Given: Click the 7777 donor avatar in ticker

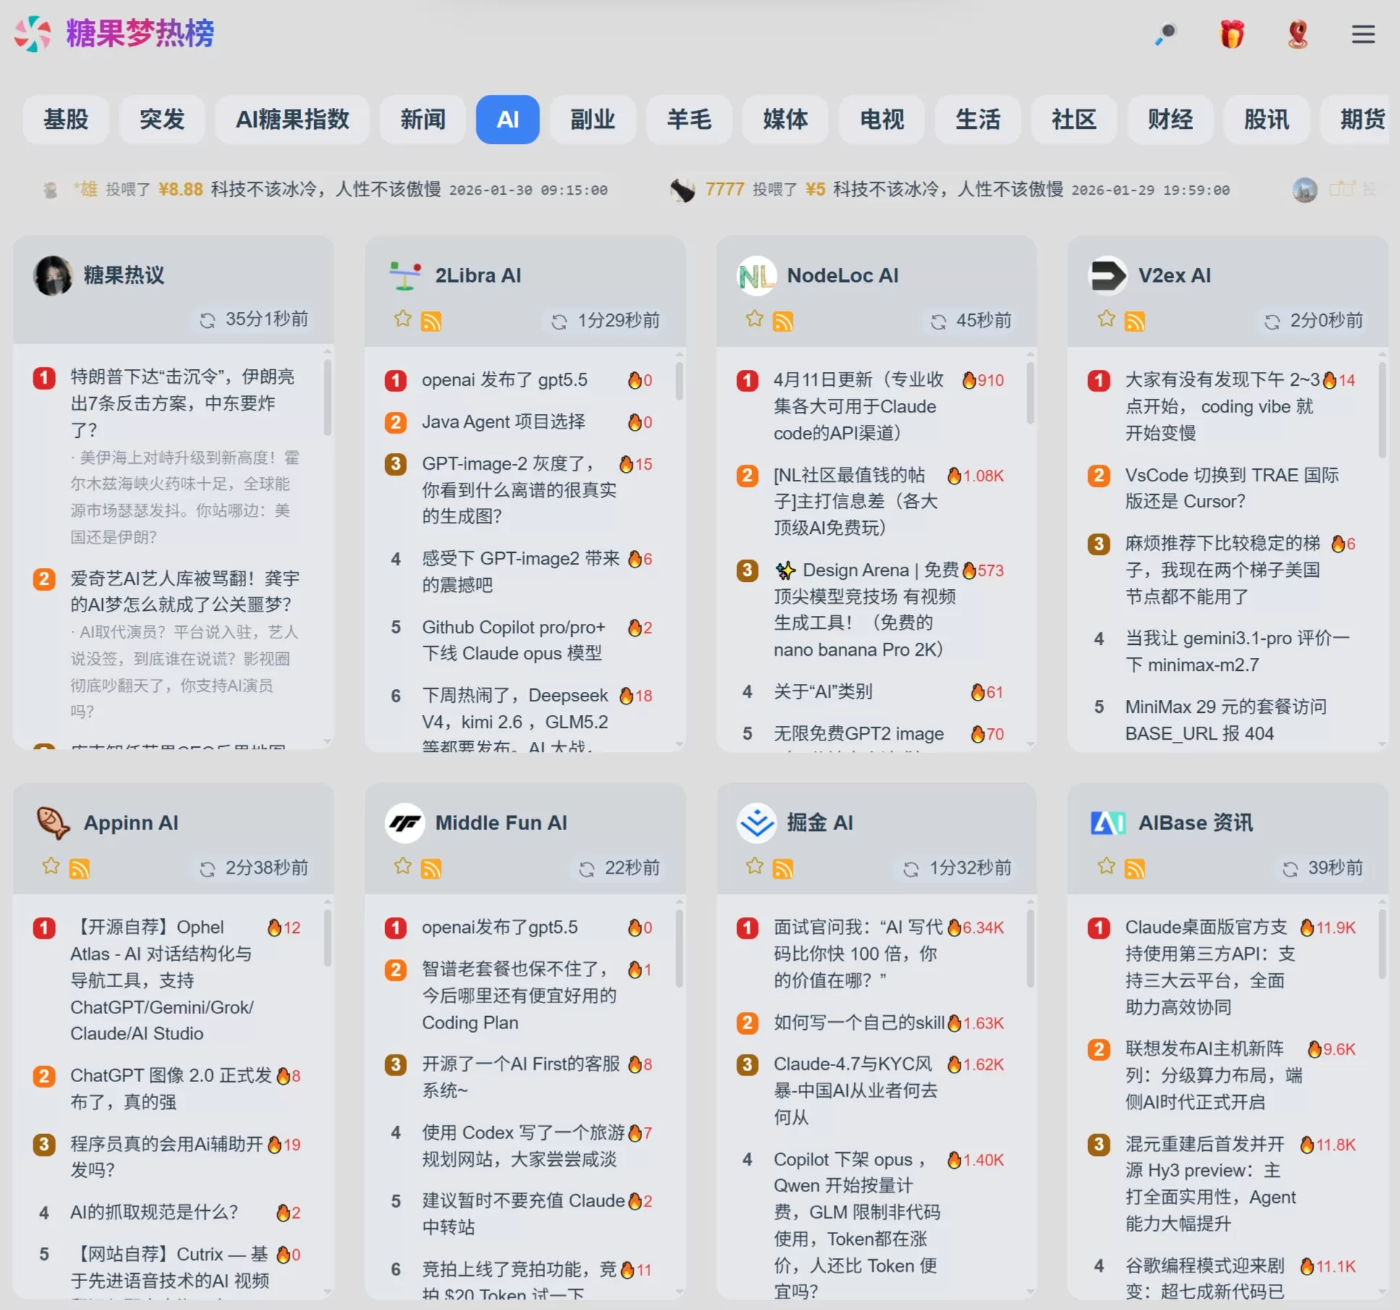Looking at the screenshot, I should 682,190.
